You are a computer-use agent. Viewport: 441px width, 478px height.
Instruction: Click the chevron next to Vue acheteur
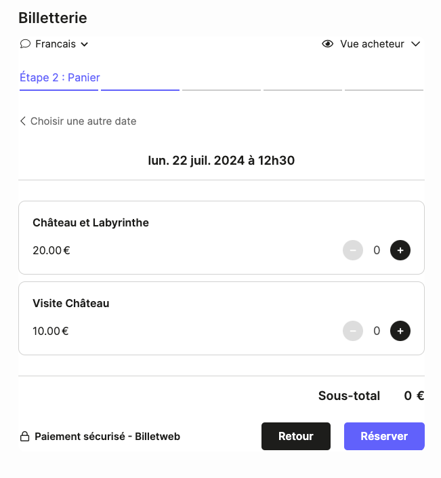[x=416, y=44]
